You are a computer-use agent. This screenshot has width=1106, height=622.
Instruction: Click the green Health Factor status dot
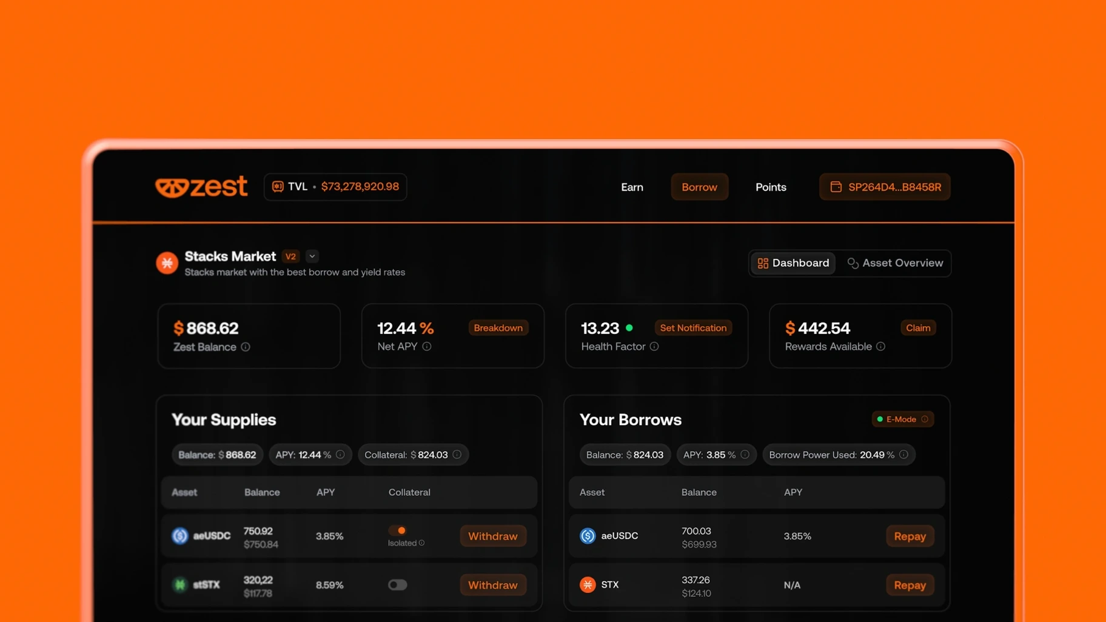pyautogui.click(x=629, y=328)
